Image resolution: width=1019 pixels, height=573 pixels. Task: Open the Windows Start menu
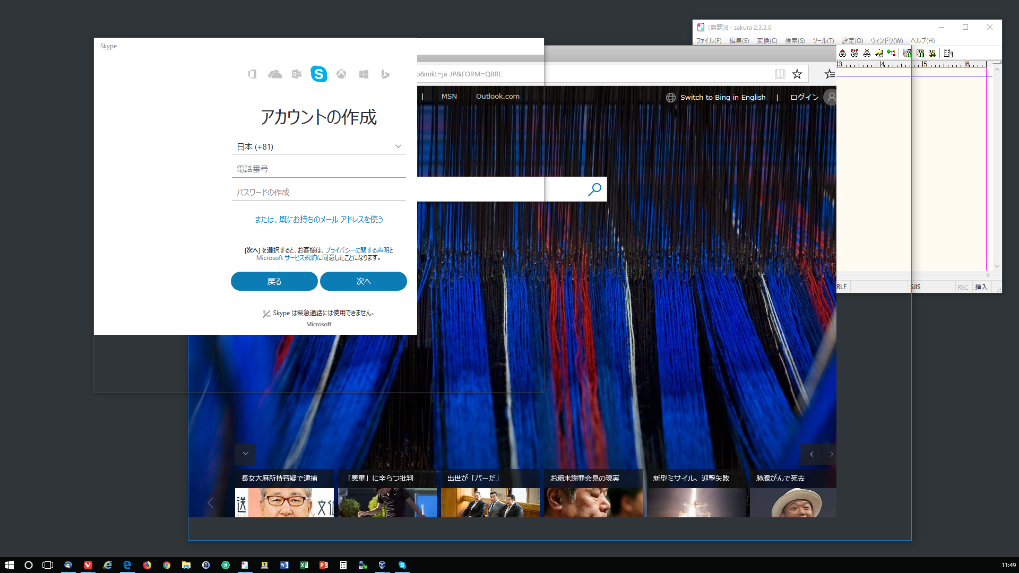[10, 565]
